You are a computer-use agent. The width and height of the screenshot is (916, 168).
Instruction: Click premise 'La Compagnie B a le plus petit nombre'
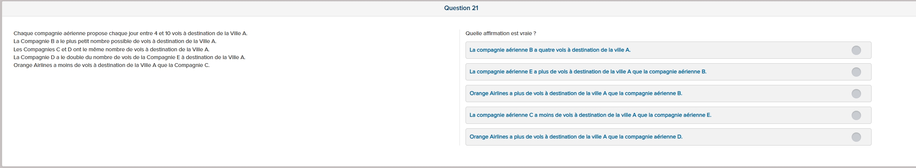[115, 41]
